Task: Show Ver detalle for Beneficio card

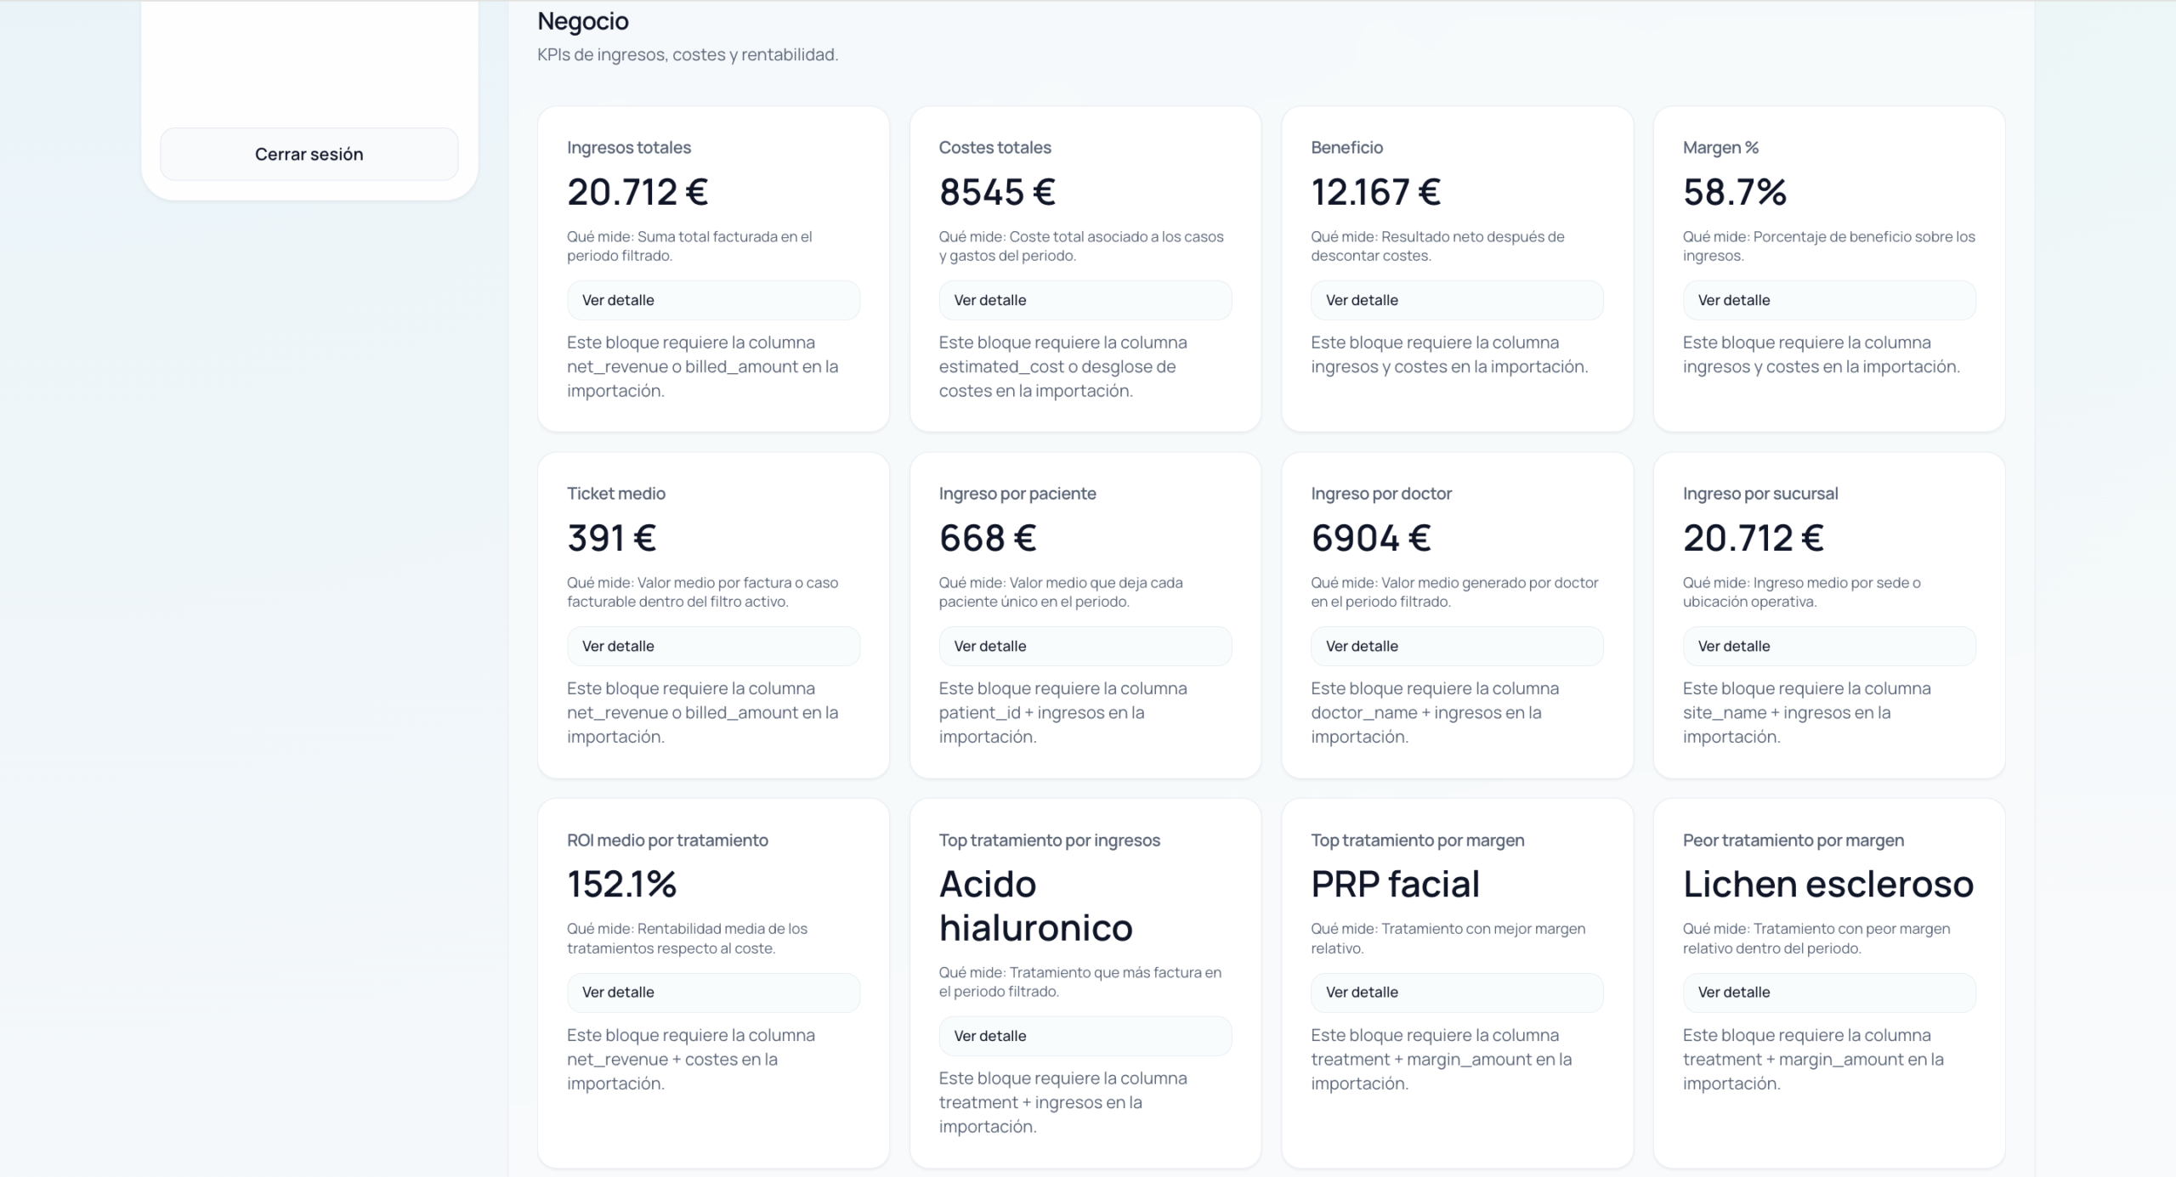Action: 1457,300
